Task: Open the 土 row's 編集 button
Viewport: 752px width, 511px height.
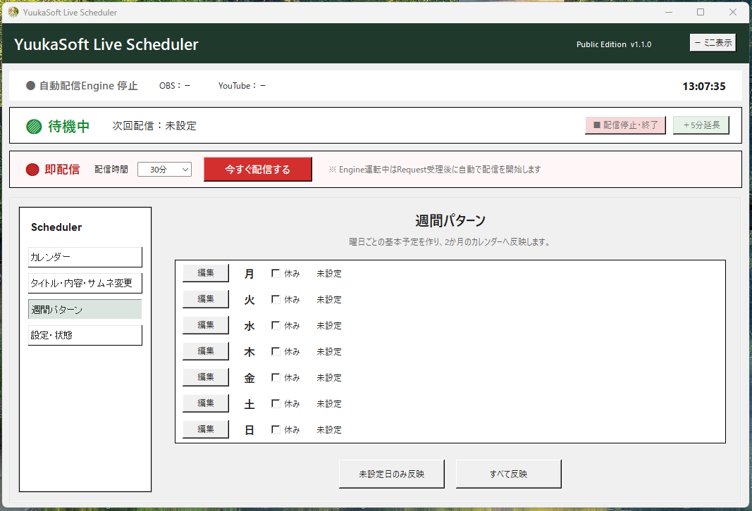Action: pyautogui.click(x=206, y=403)
